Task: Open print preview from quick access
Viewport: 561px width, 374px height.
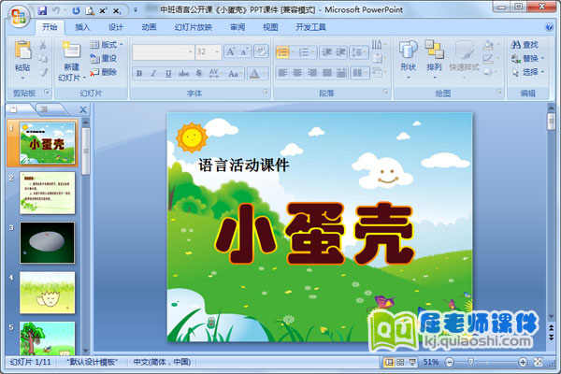Action: click(x=89, y=11)
